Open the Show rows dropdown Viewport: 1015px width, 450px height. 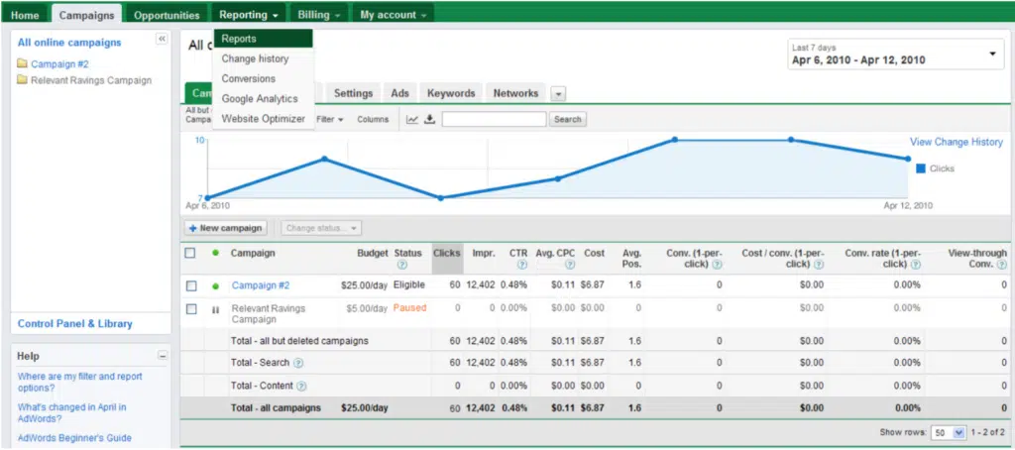pyautogui.click(x=949, y=432)
